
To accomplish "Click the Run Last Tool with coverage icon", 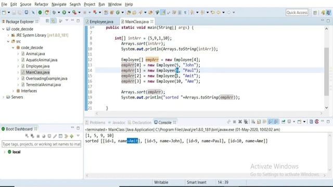I will (x=74, y=12).
